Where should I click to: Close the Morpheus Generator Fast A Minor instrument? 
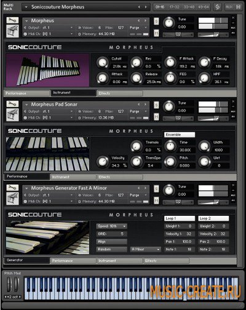pyautogui.click(x=233, y=185)
